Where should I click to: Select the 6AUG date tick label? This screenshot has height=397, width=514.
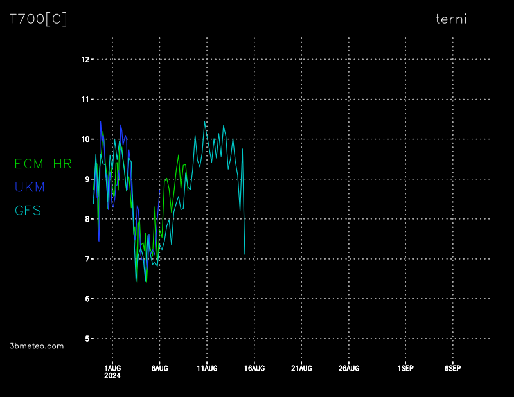click(x=160, y=368)
